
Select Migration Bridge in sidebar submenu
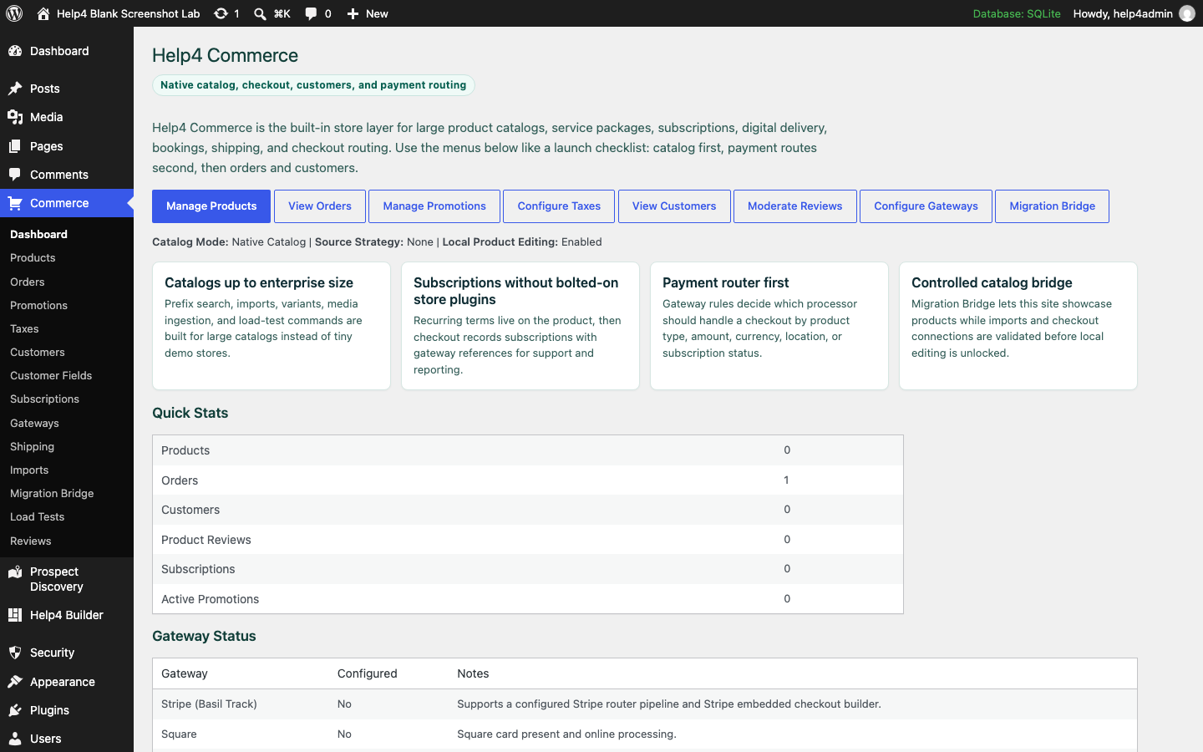click(x=52, y=494)
